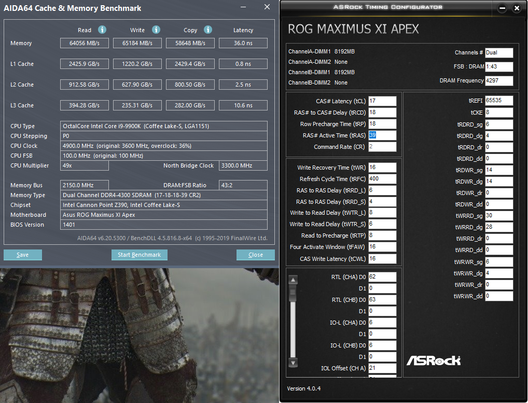Click the Memory Type DDR4-4300 field
This screenshot has height=403, width=528.
[164, 195]
